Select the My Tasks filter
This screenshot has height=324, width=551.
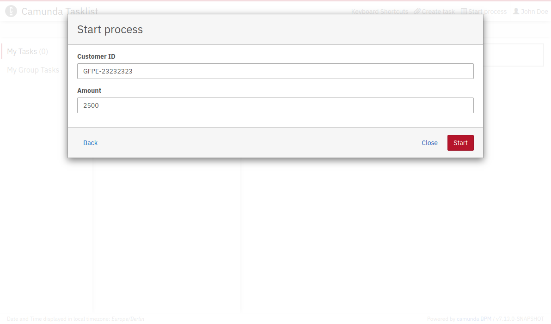(27, 51)
